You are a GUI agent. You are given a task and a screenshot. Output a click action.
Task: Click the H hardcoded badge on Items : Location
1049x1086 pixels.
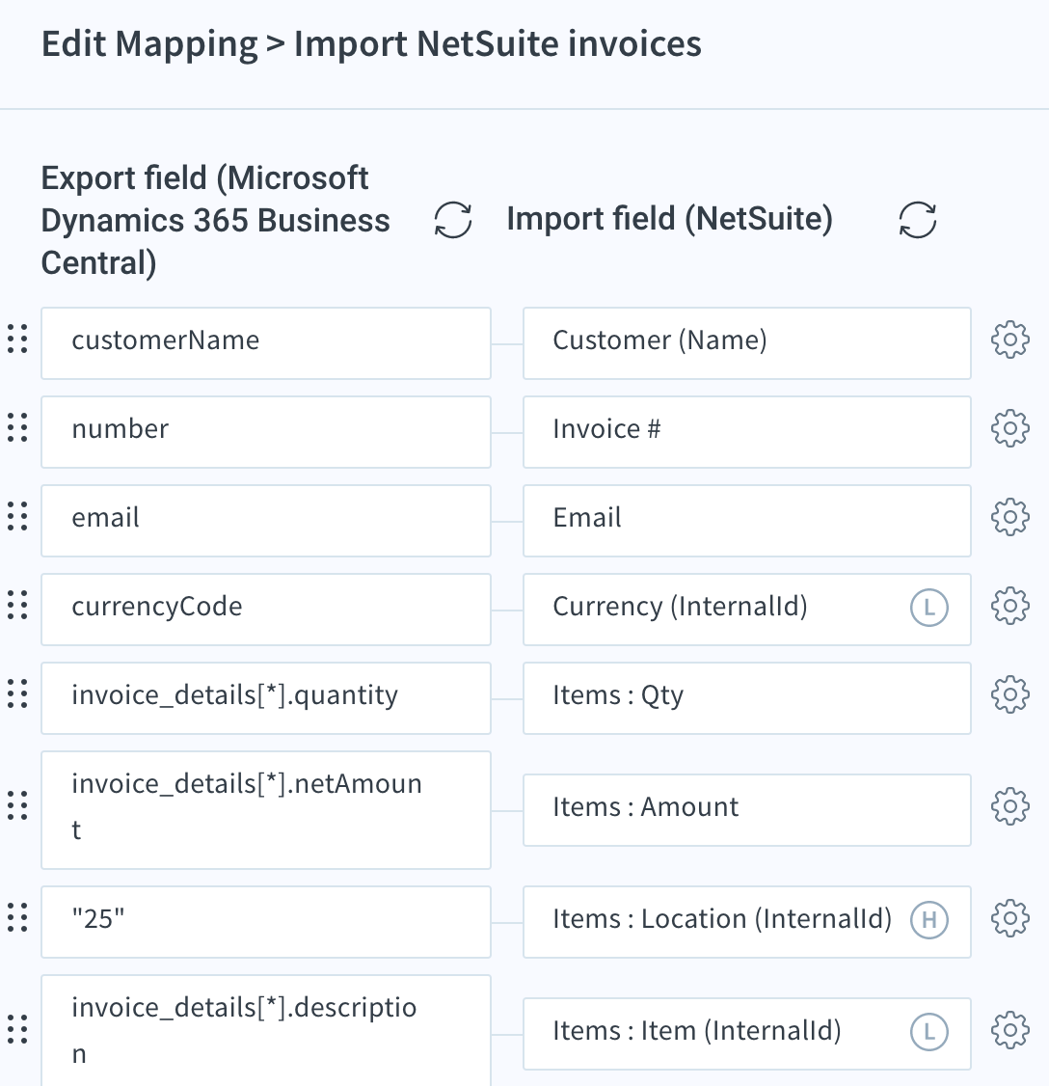click(x=928, y=920)
